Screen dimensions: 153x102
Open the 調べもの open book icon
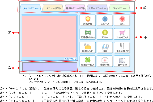122,61
